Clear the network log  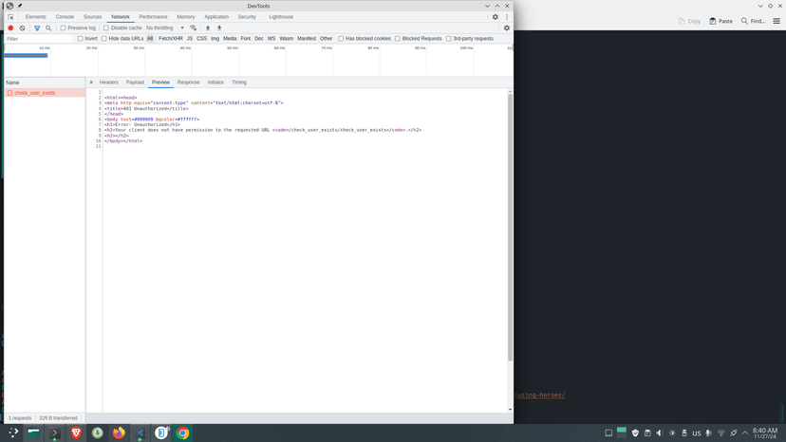[22, 28]
